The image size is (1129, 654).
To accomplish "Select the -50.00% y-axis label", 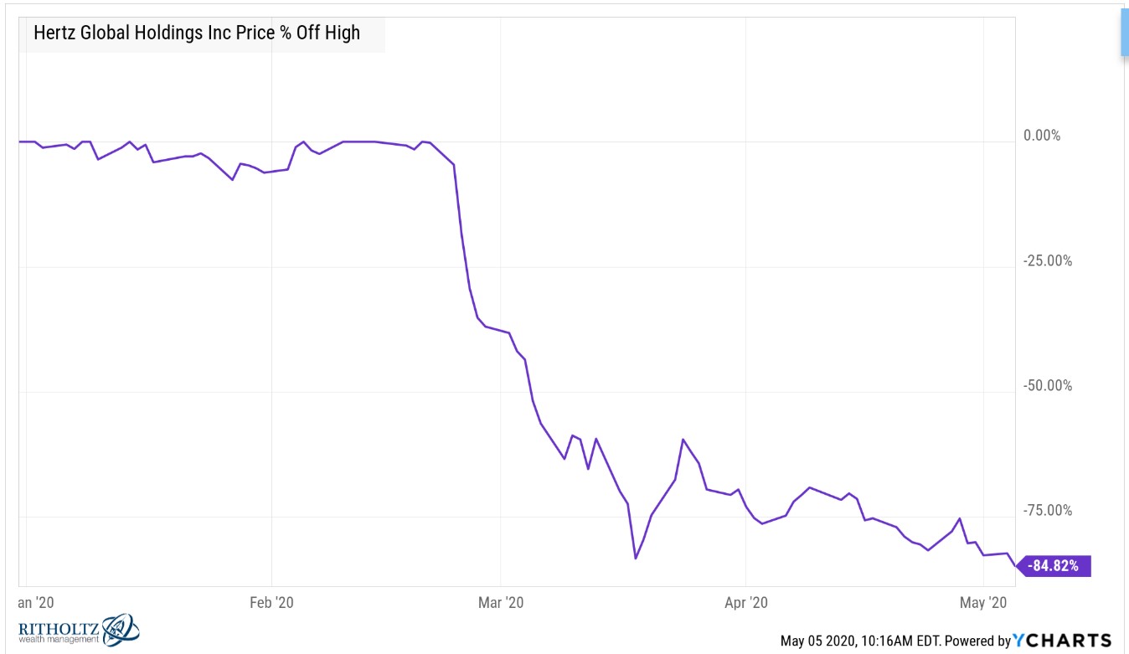I will [x=1047, y=386].
